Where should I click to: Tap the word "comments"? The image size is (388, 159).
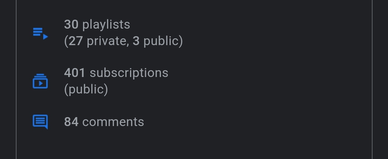pyautogui.click(x=113, y=122)
